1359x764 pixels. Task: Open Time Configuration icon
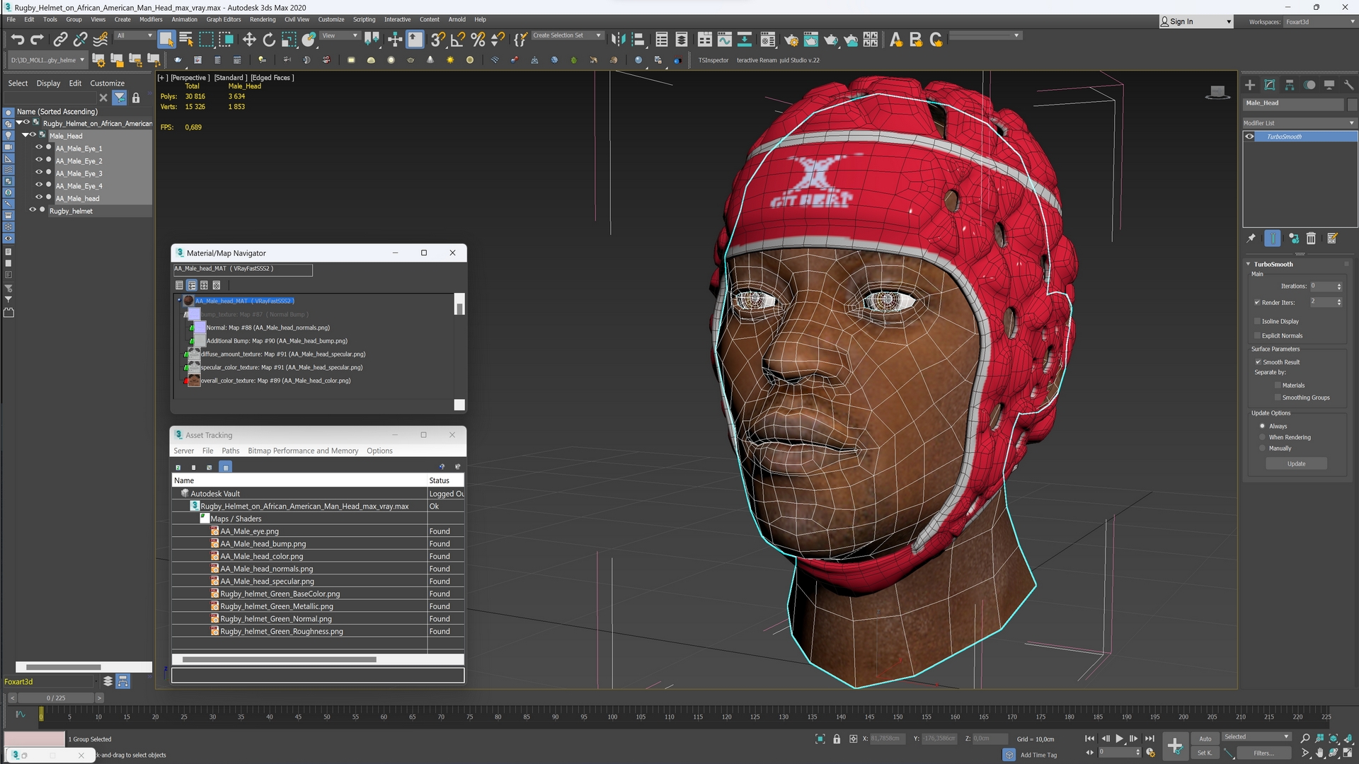click(x=1151, y=753)
